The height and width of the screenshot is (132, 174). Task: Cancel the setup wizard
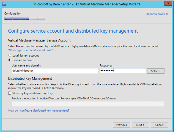point(159,125)
